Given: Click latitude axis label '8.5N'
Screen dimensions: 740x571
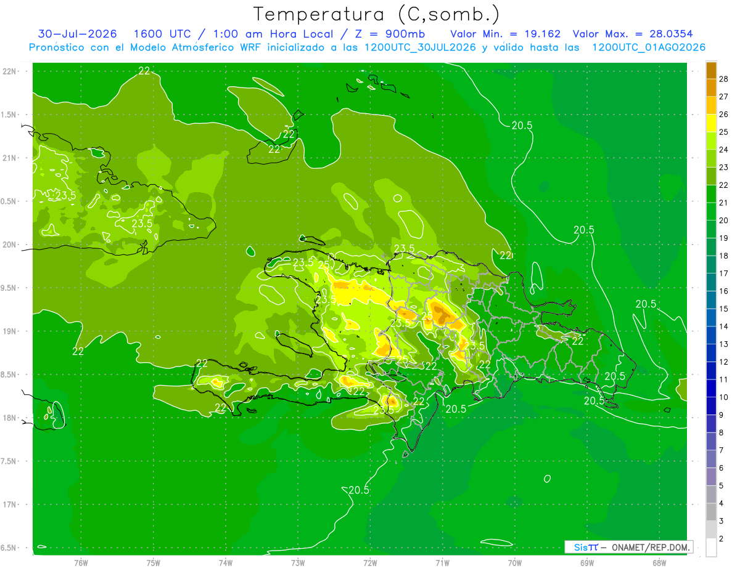Looking at the screenshot, I should [9, 375].
